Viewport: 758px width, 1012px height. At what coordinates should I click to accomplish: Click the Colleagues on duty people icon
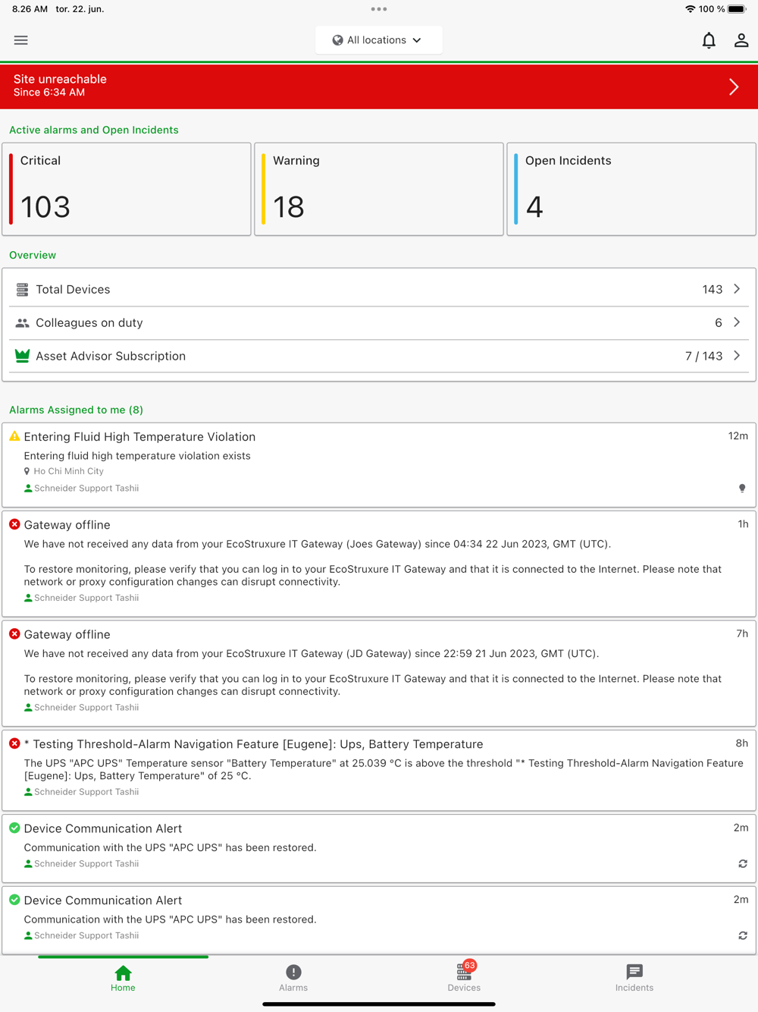[x=23, y=322]
